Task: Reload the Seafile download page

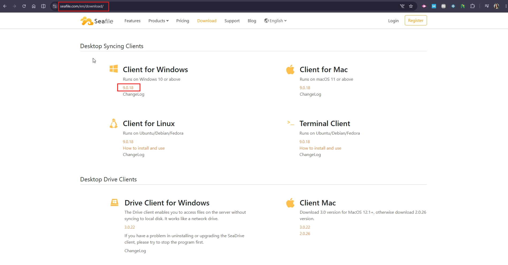Action: click(x=24, y=6)
